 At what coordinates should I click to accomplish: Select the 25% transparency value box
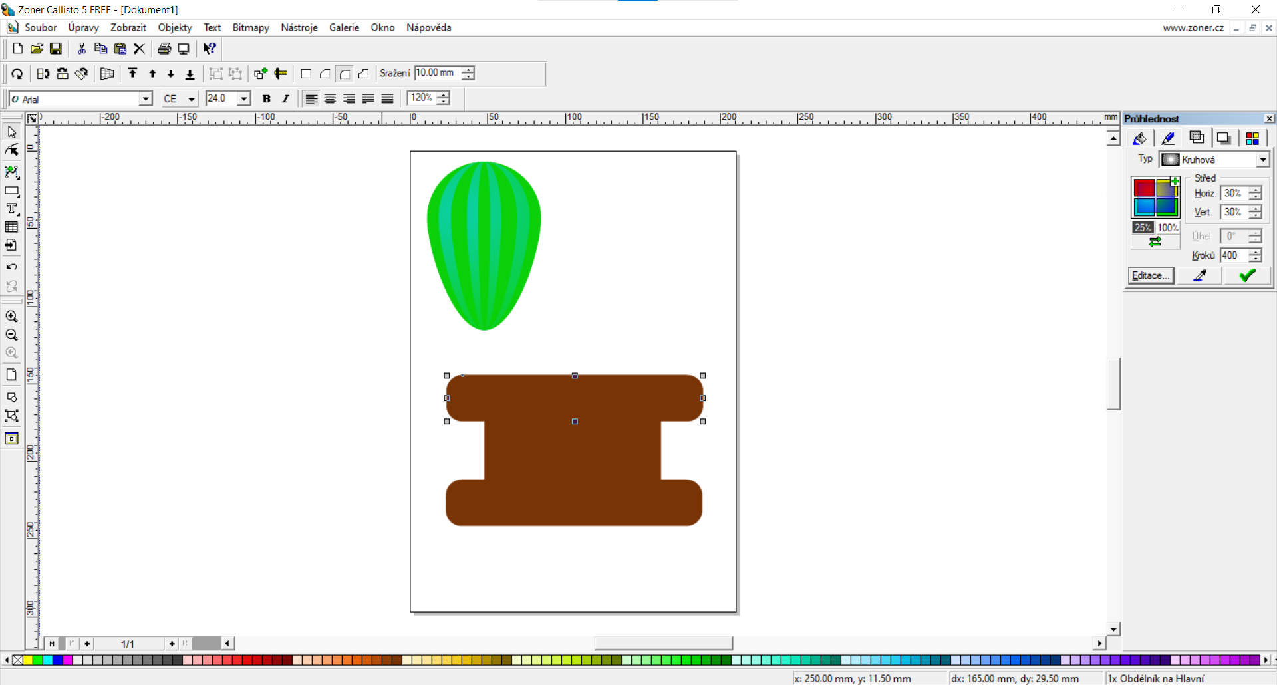pos(1143,227)
